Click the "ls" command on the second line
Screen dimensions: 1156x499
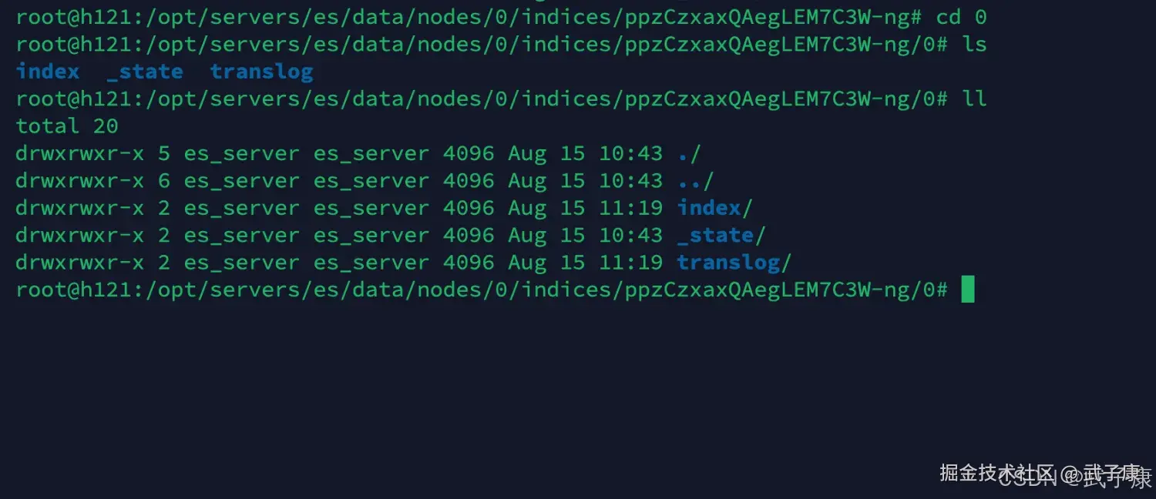[974, 44]
